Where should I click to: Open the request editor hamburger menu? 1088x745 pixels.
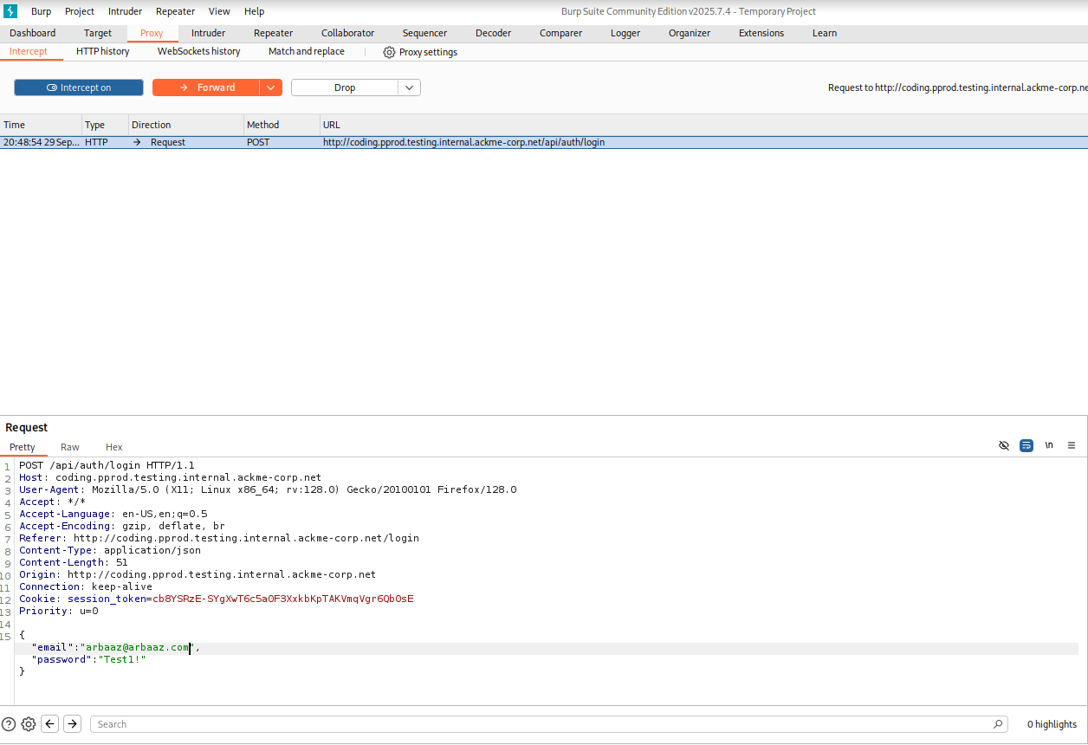(x=1072, y=445)
